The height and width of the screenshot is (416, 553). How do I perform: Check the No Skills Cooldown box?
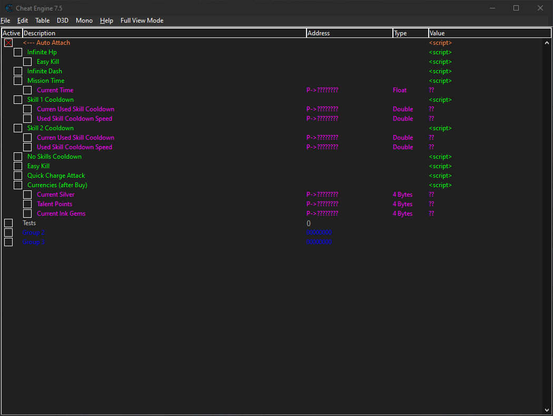click(18, 157)
